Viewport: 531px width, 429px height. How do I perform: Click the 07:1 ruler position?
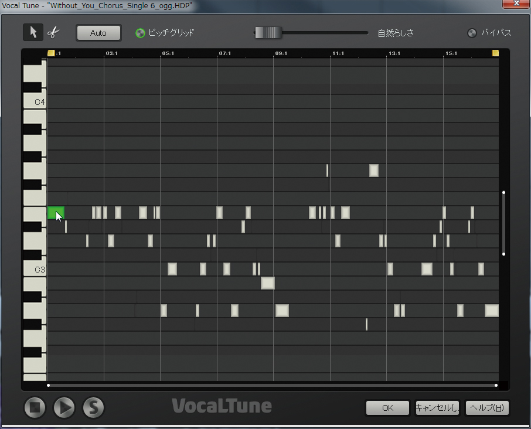(x=225, y=53)
